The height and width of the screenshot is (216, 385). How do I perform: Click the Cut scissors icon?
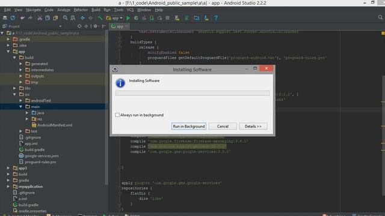[40, 18]
